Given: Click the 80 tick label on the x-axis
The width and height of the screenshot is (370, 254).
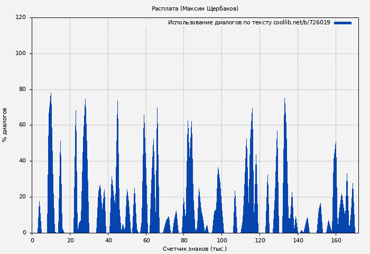Looking at the screenshot, I should pyautogui.click(x=184, y=240).
